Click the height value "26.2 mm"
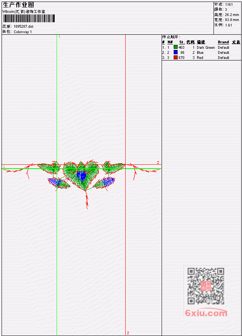The height and width of the screenshot is (336, 242). (232, 15)
